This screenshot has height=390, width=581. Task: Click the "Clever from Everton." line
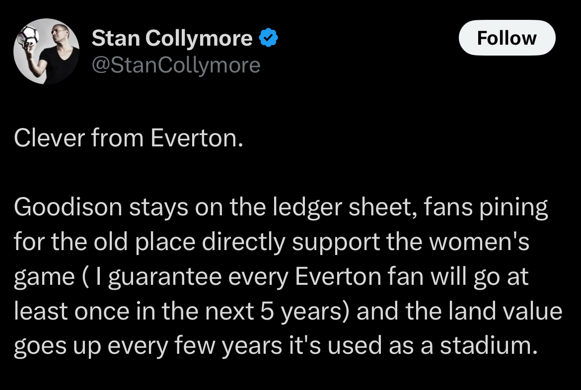coord(129,139)
